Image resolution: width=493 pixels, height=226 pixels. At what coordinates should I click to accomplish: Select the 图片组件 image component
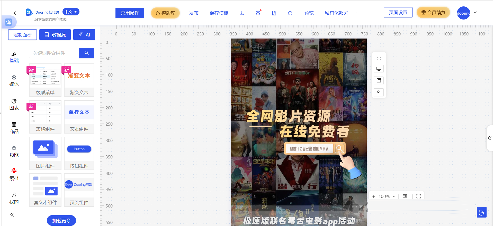coord(45,153)
